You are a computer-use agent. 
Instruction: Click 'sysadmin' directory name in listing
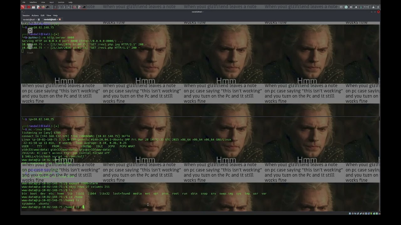tap(29, 204)
